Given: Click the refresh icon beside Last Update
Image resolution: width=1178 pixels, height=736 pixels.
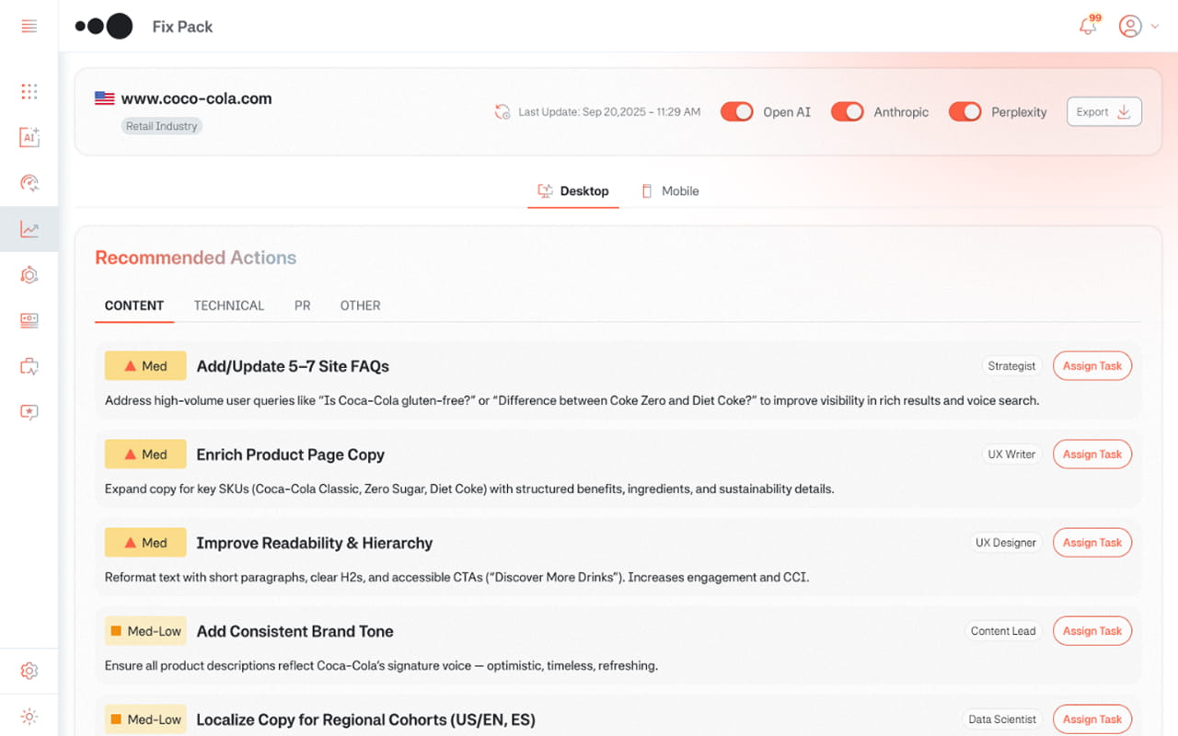Looking at the screenshot, I should click(502, 112).
